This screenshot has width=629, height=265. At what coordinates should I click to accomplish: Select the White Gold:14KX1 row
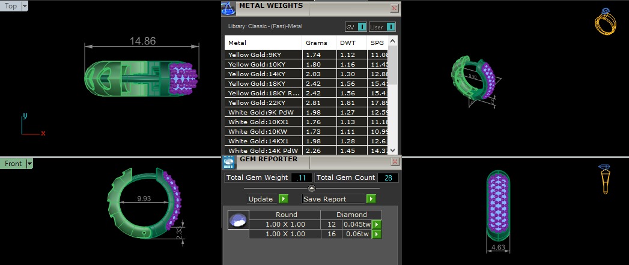tap(306, 141)
